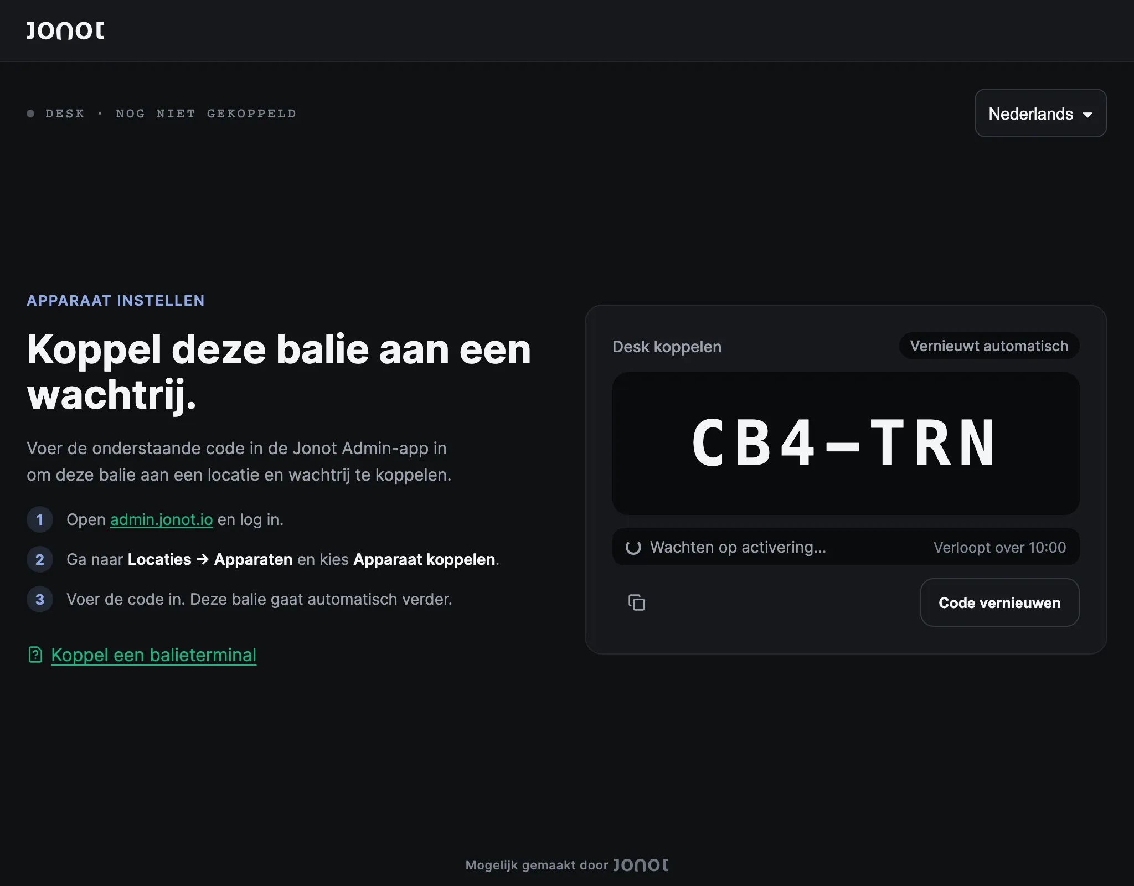The width and height of the screenshot is (1134, 886).
Task: Click the loading spinner icon next to Wachten
Action: tap(633, 548)
